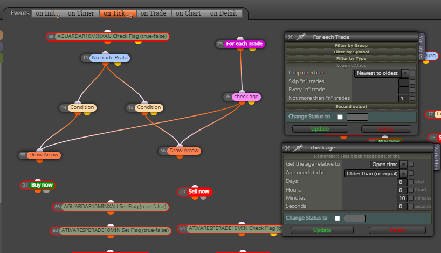The width and height of the screenshot is (441, 253).
Task: Click Update in check age panel
Action: point(322,230)
